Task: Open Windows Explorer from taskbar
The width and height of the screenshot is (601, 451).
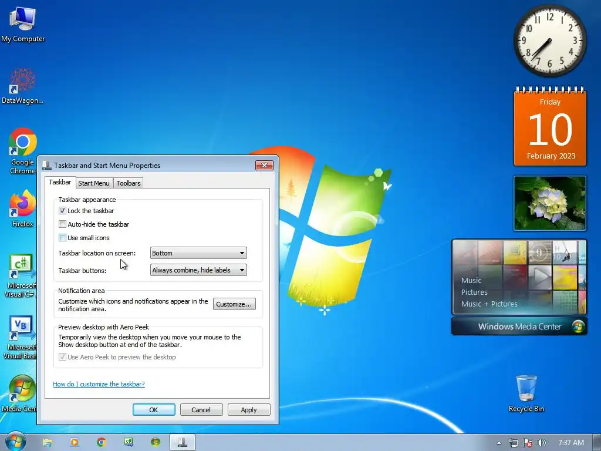Action: 47,443
